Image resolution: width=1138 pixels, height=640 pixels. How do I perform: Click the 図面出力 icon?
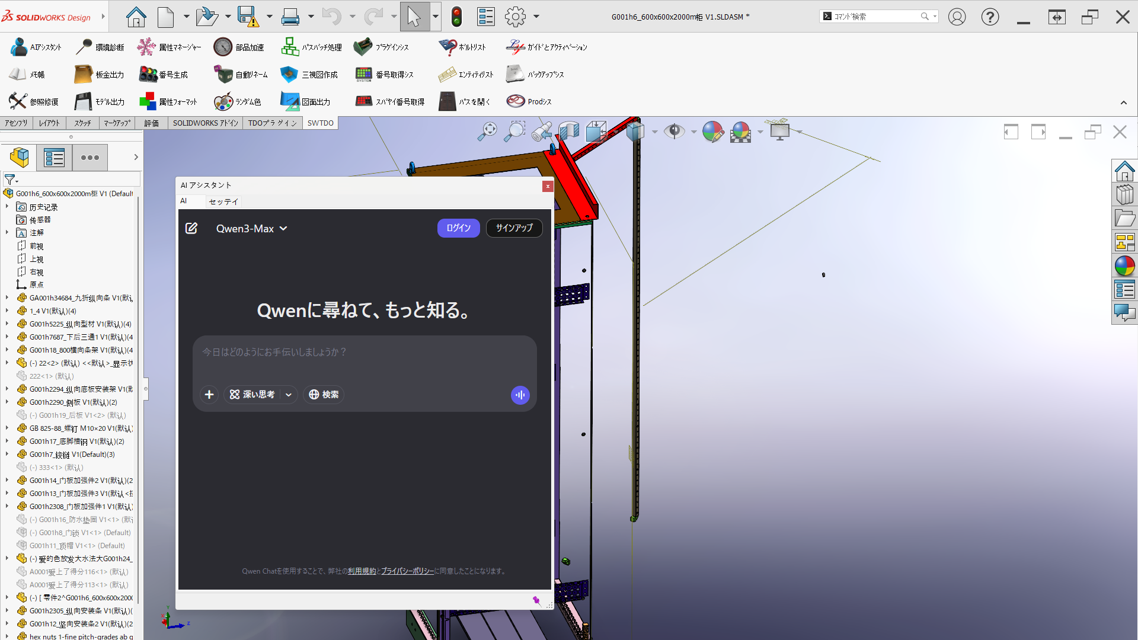[289, 102]
